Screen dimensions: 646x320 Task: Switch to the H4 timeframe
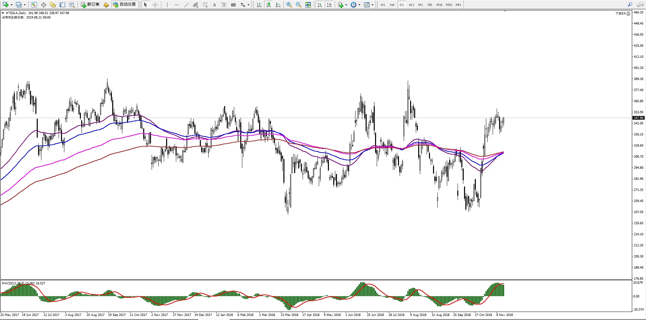[392, 5]
